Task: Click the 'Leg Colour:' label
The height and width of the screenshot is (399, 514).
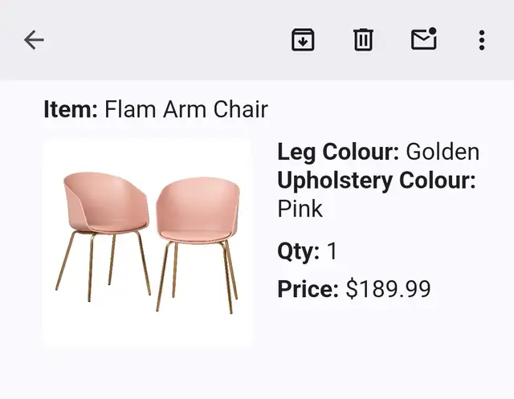Action: click(x=338, y=152)
